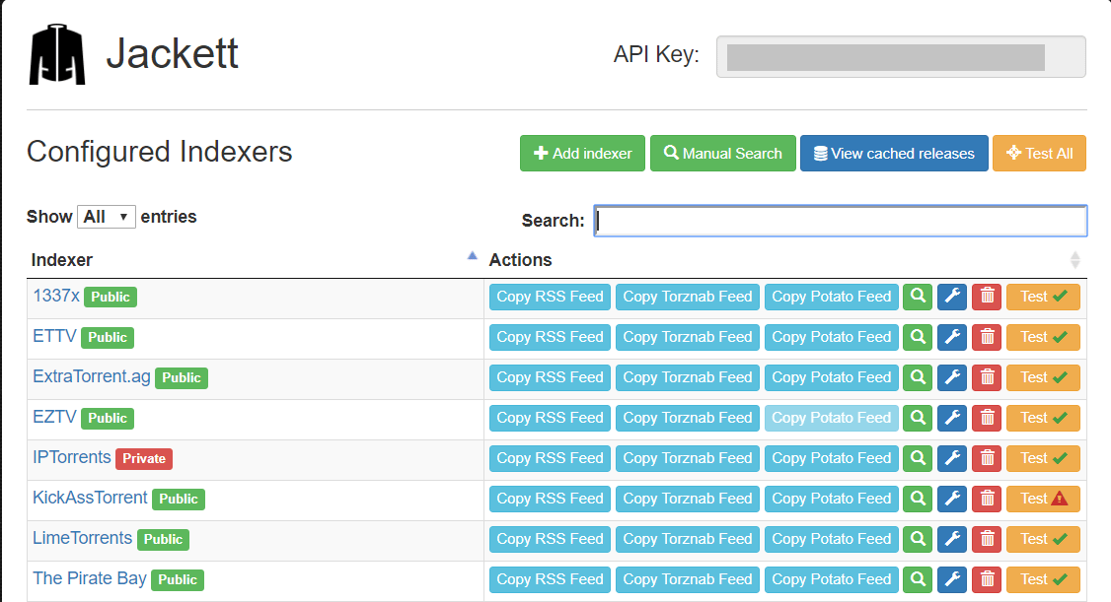Sort by Actions column header

[x=785, y=259]
